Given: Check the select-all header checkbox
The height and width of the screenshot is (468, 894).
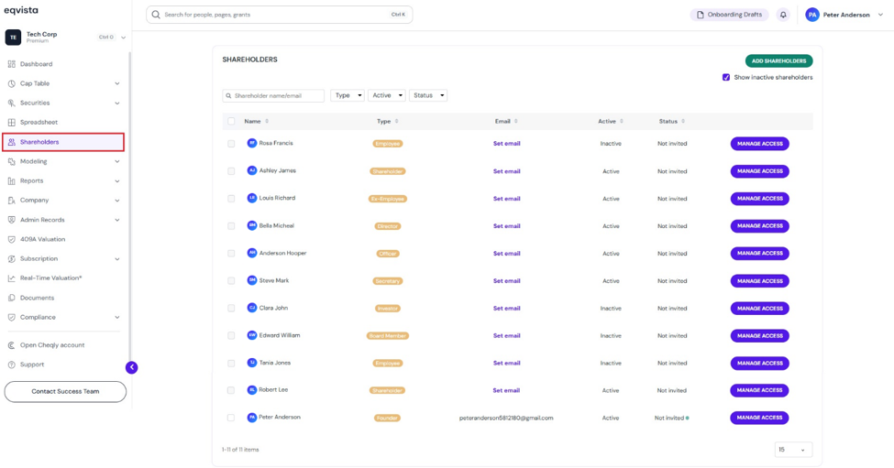Looking at the screenshot, I should [x=231, y=121].
